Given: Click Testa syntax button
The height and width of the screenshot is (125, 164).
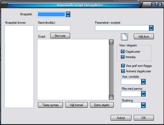Looking at the screenshot, I should pos(50,105).
